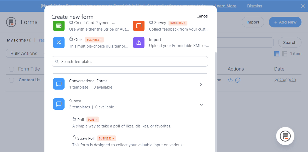Click the purple Import upload icon
The height and width of the screenshot is (152, 308).
139,43
